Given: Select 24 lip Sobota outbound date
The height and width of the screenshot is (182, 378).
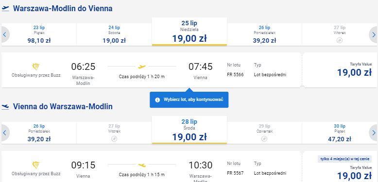Looking at the screenshot, I should tap(114, 34).
